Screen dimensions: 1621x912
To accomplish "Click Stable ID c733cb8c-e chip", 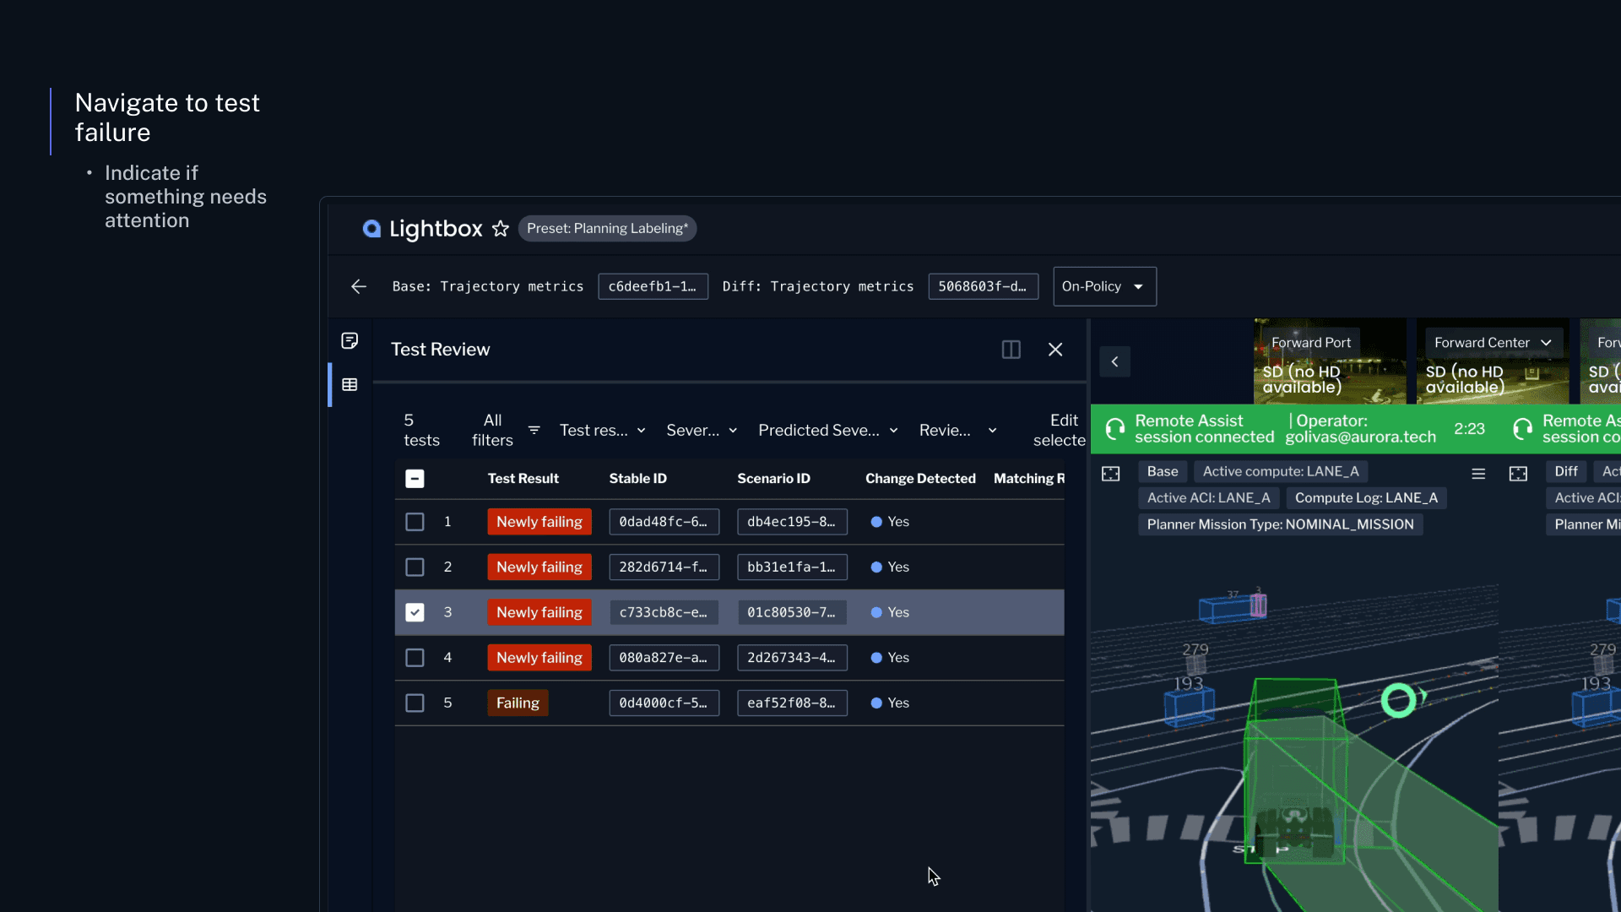I will 664,612.
